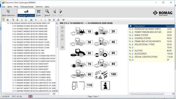Open the Main selection tool

click(8, 13)
